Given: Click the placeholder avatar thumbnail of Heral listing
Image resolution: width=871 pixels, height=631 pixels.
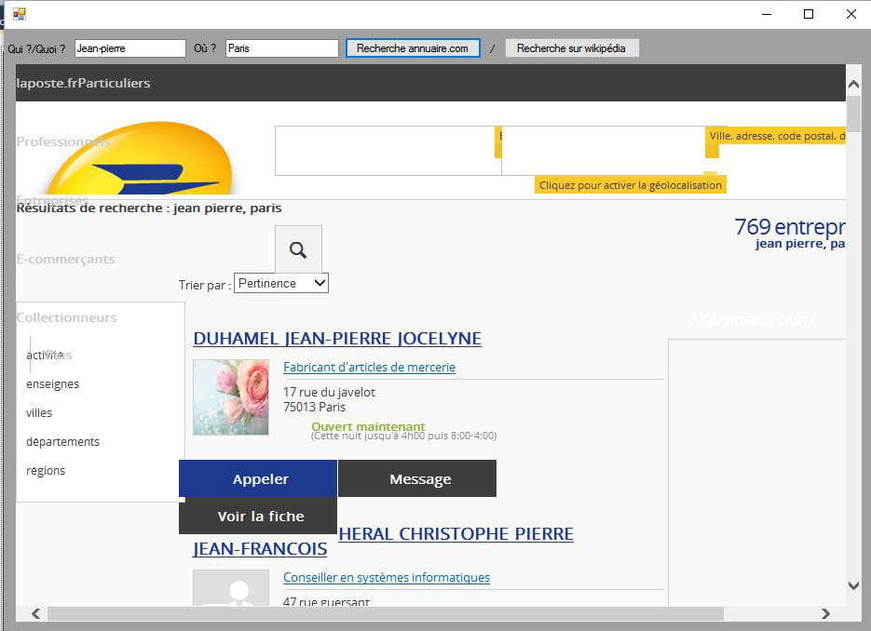Looking at the screenshot, I should tap(231, 587).
